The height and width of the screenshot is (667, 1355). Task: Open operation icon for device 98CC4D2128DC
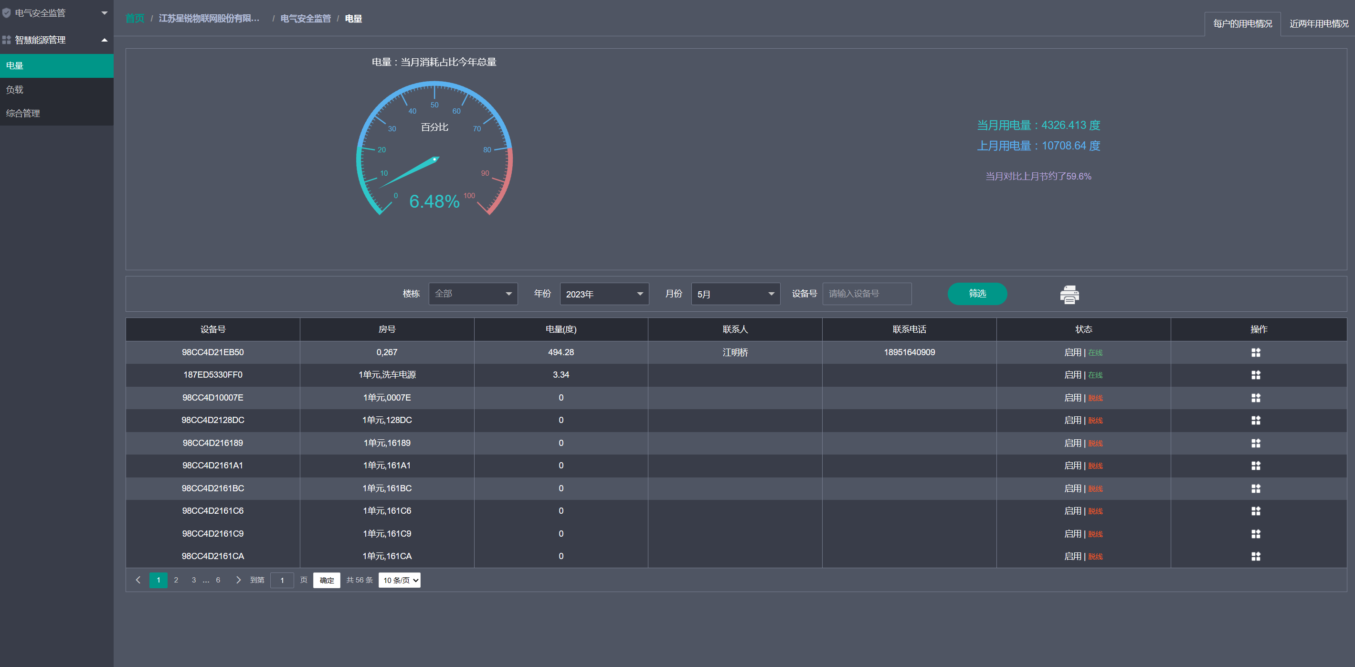1256,420
